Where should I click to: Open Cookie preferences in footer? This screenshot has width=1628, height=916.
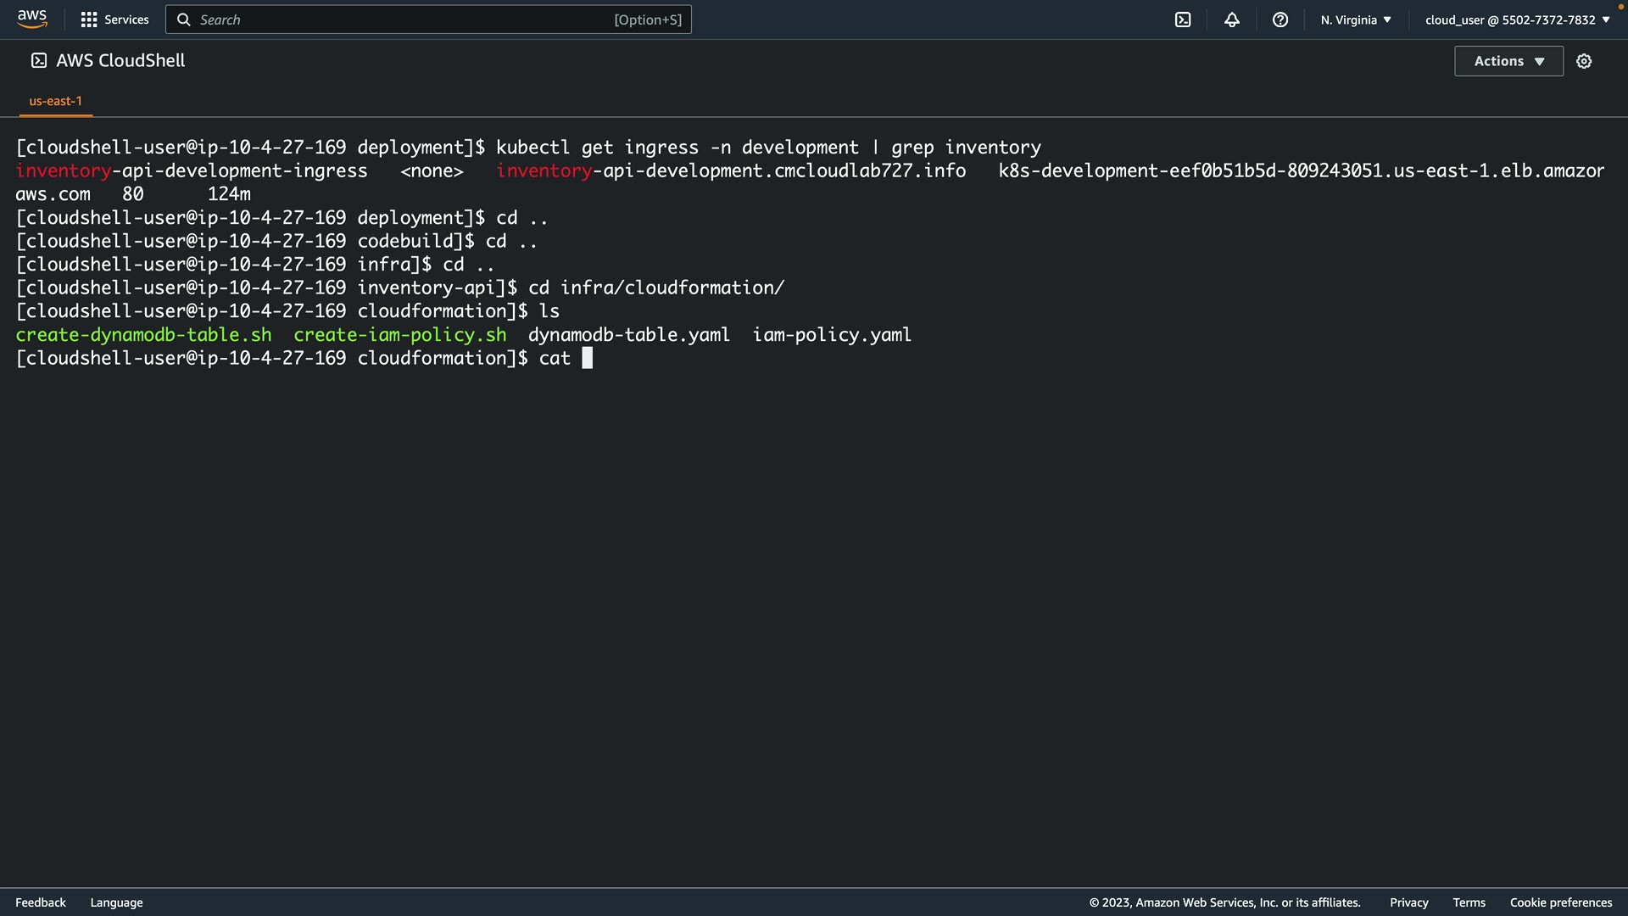(x=1560, y=902)
